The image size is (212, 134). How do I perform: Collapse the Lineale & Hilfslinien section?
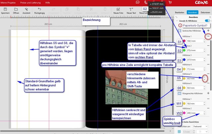click(x=177, y=20)
